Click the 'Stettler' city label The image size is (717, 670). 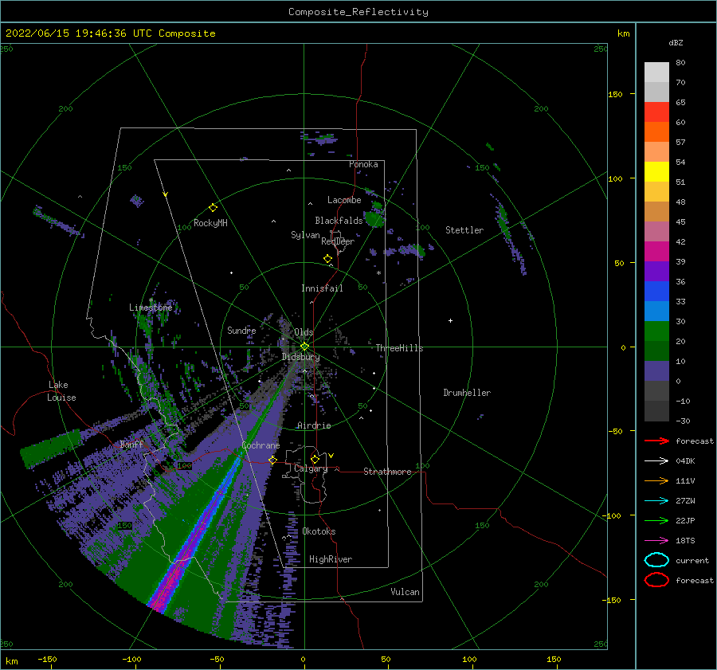(x=464, y=230)
